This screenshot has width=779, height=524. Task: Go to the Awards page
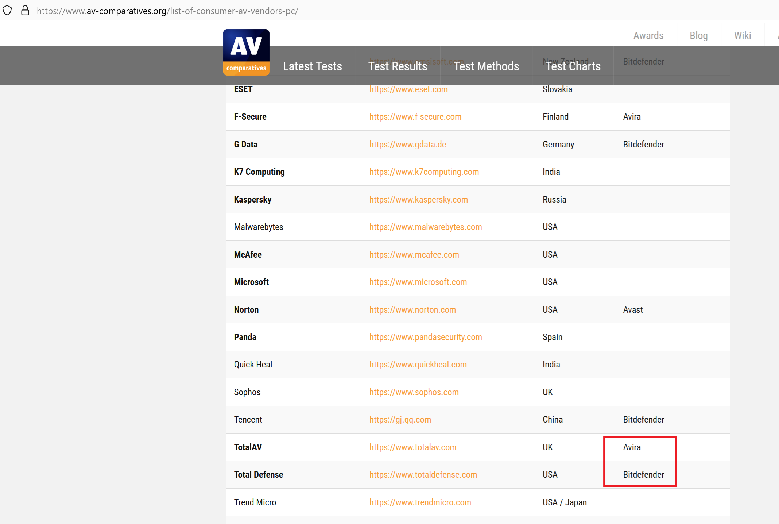(648, 36)
